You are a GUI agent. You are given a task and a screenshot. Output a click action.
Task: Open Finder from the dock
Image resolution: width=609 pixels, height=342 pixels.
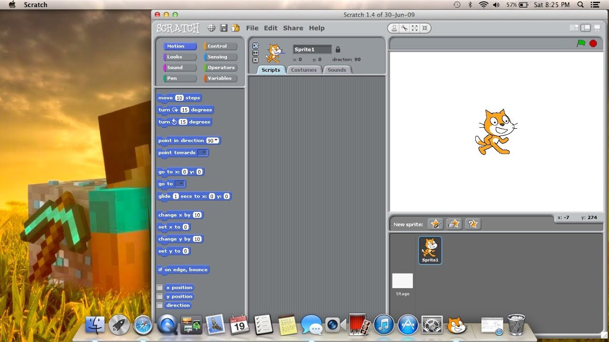[95, 325]
